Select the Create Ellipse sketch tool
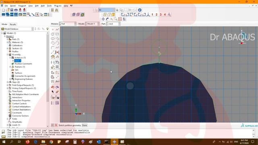The image size is (258, 145). (x=53, y=39)
